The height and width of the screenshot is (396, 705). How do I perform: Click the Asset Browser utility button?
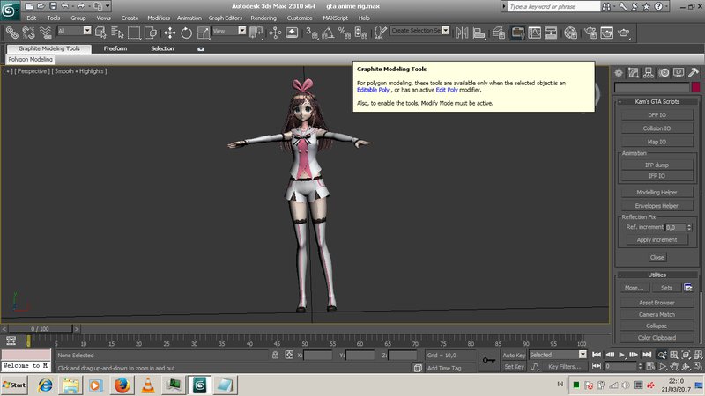point(657,303)
